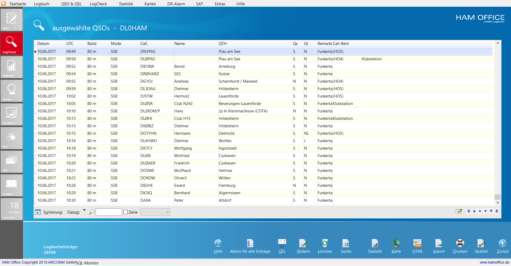Viewport: 511px width, 266px height.
Task: Click the table scrollbar up arrow
Action: (498, 43)
